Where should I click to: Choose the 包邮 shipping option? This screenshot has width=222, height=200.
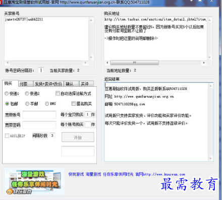(7, 104)
